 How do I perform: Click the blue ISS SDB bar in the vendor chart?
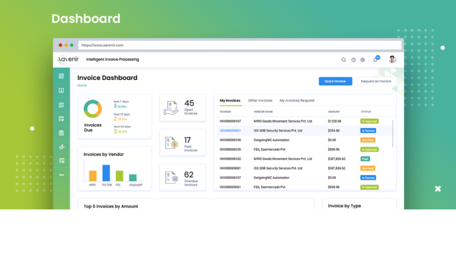click(x=106, y=173)
